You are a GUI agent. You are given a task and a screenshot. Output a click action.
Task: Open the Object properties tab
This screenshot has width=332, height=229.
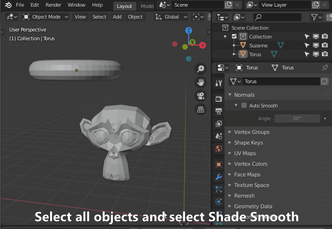click(219, 164)
